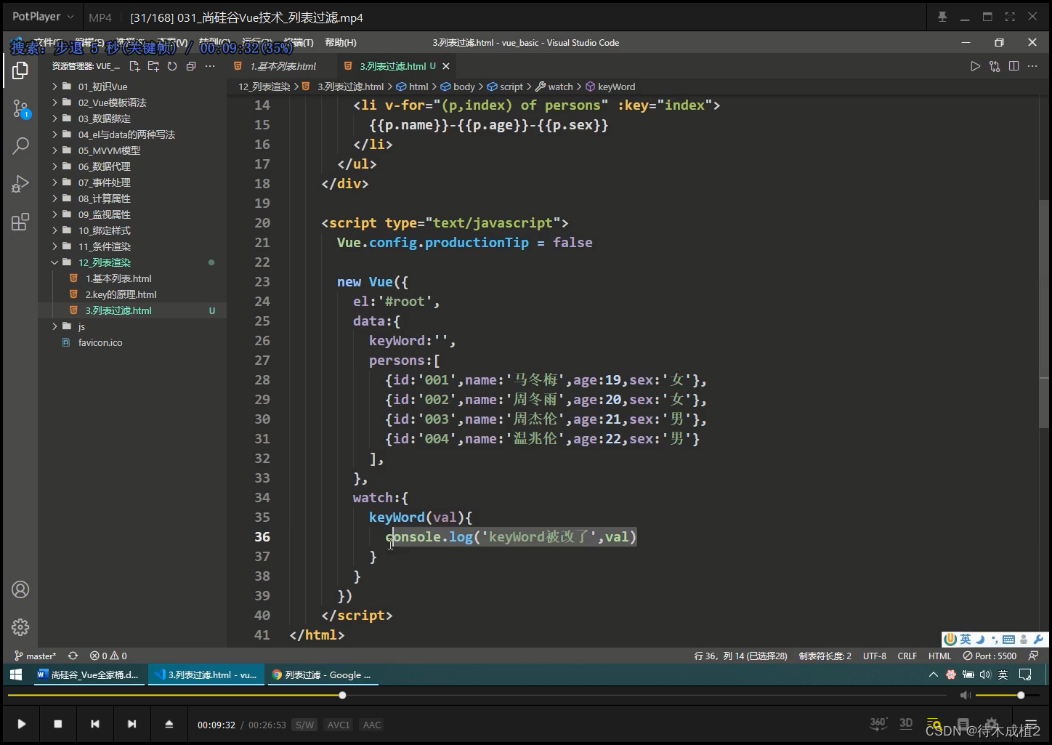Screen dimensions: 1052x745
Task: Stop Live Server at Port : 5500
Action: click(x=990, y=656)
